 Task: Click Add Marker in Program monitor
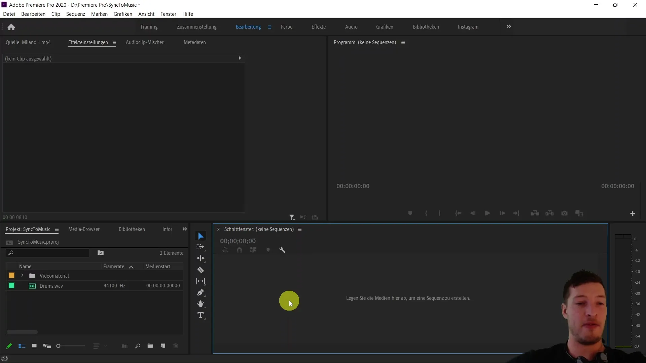410,213
